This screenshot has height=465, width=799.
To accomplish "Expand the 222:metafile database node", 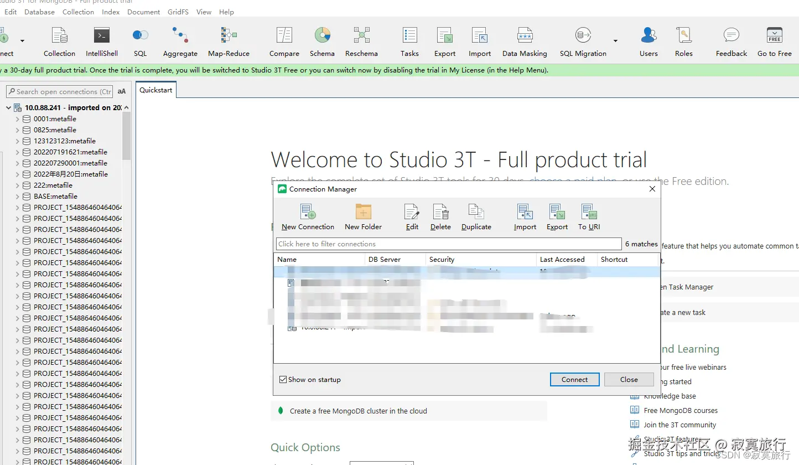I will pos(18,185).
